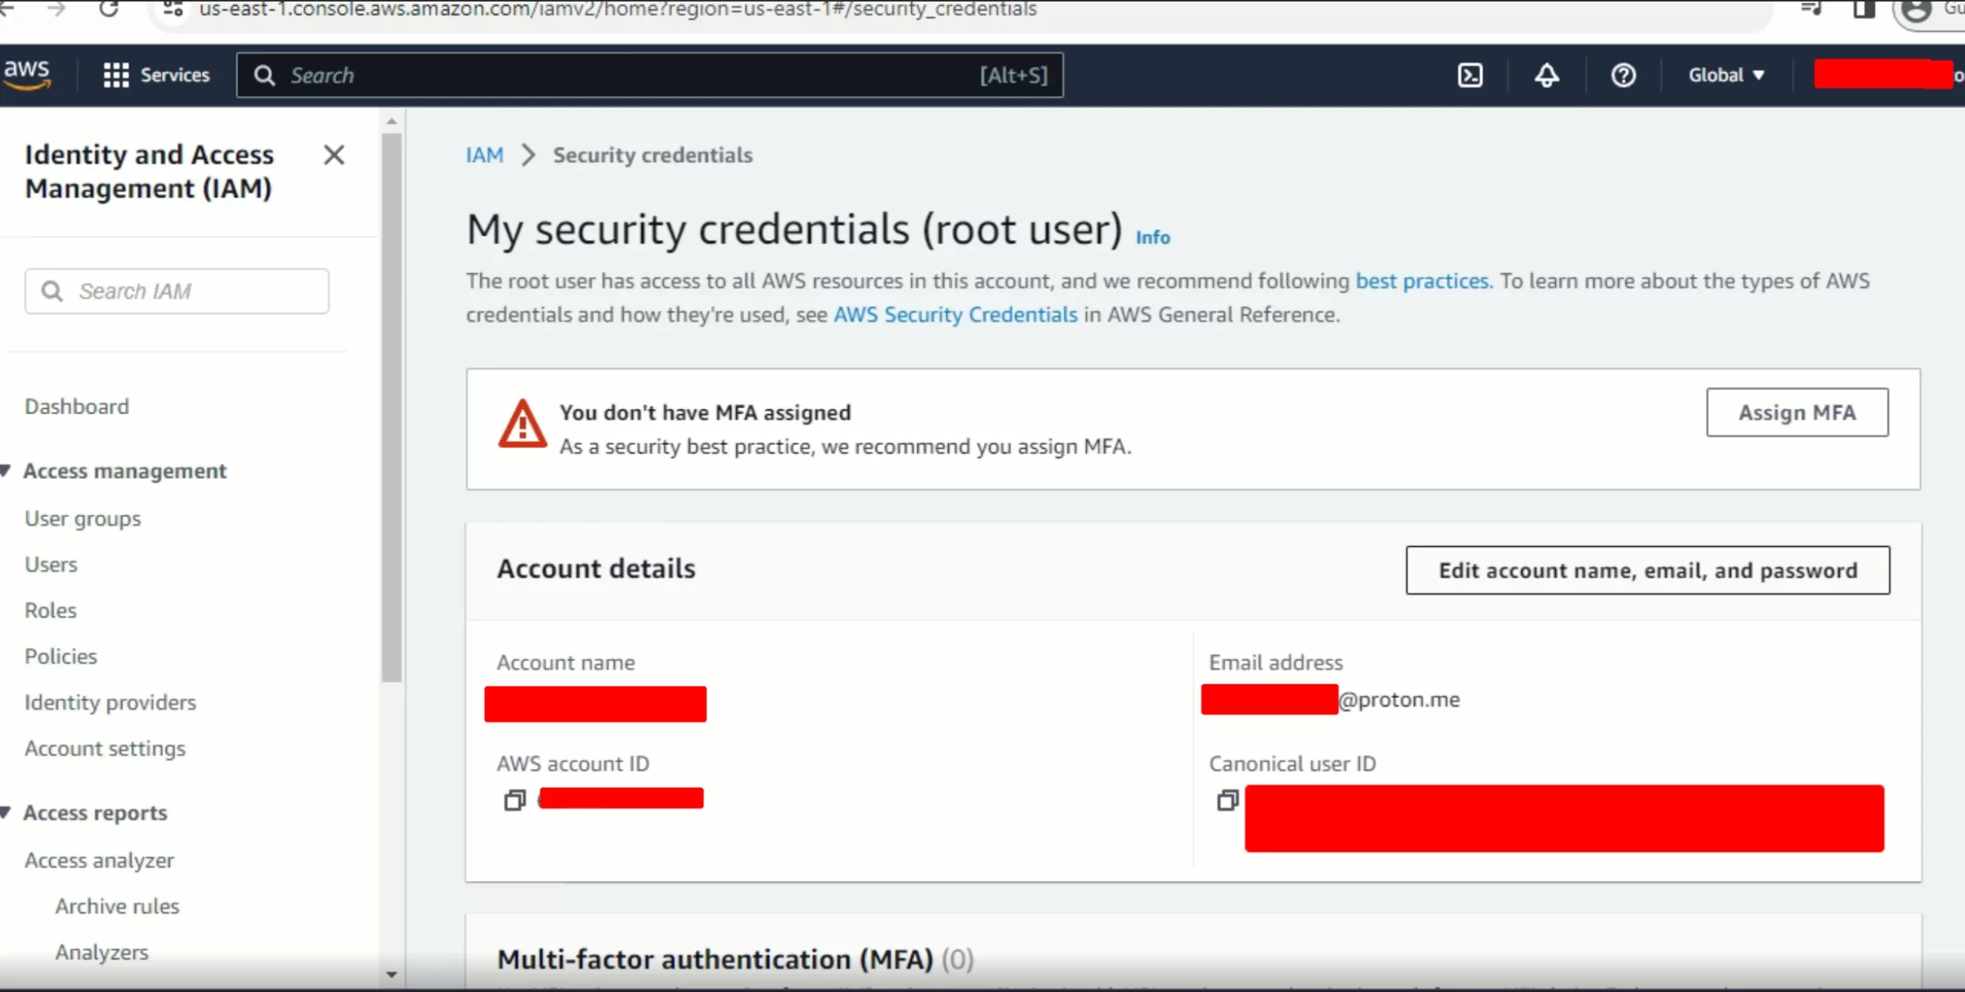Click the sidebar vertical scrollbar
1965x992 pixels.
392,407
